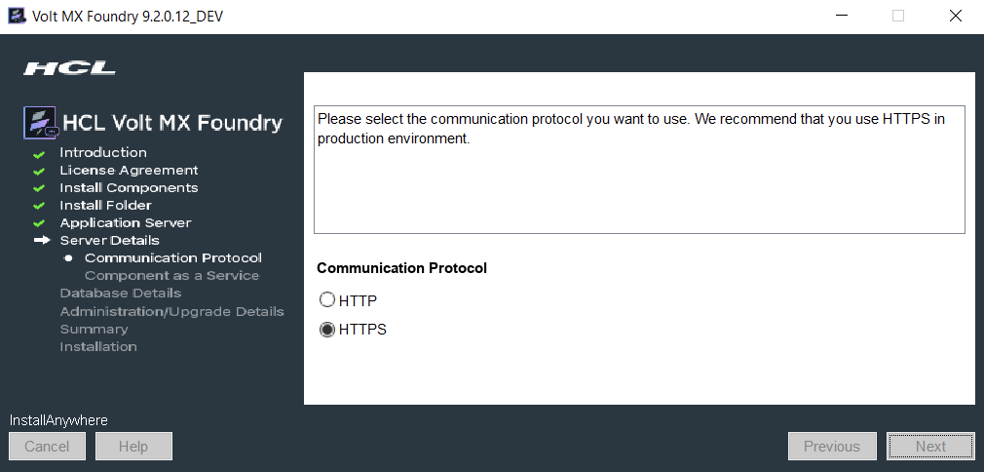Click the green checkmark beside Introduction
Image resolution: width=984 pixels, height=472 pixels.
pos(39,154)
